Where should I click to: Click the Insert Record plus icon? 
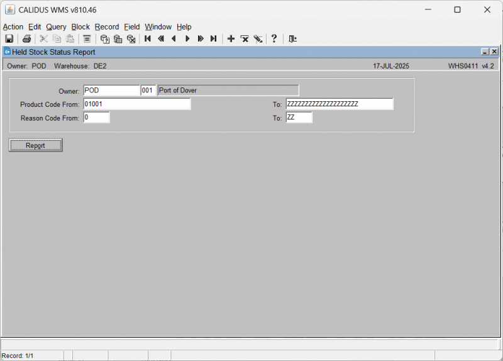[x=231, y=39]
